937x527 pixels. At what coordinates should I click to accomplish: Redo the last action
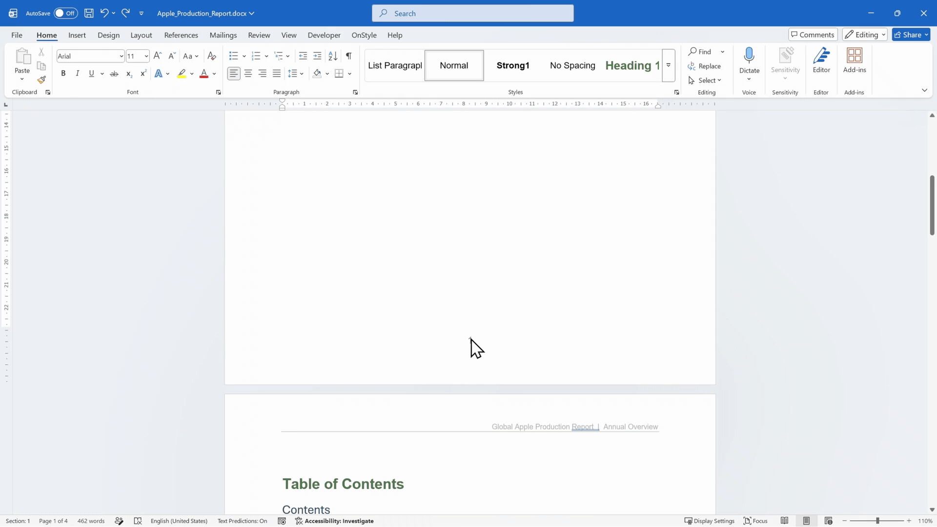pyautogui.click(x=126, y=13)
